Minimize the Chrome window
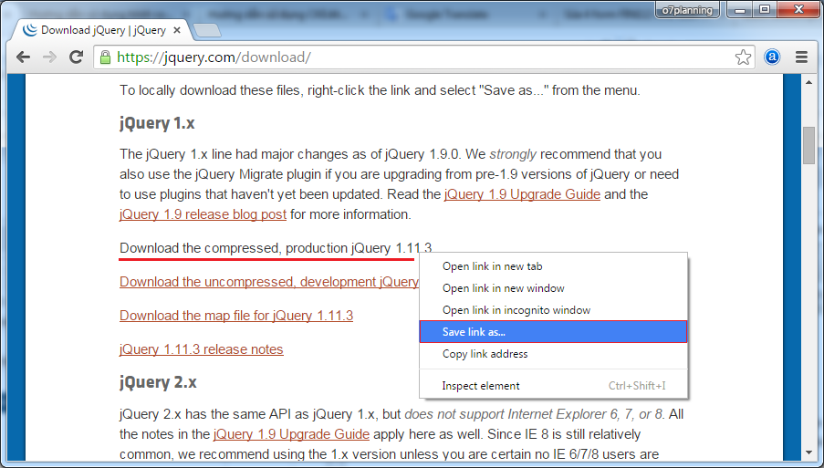824x468 pixels. 740,9
